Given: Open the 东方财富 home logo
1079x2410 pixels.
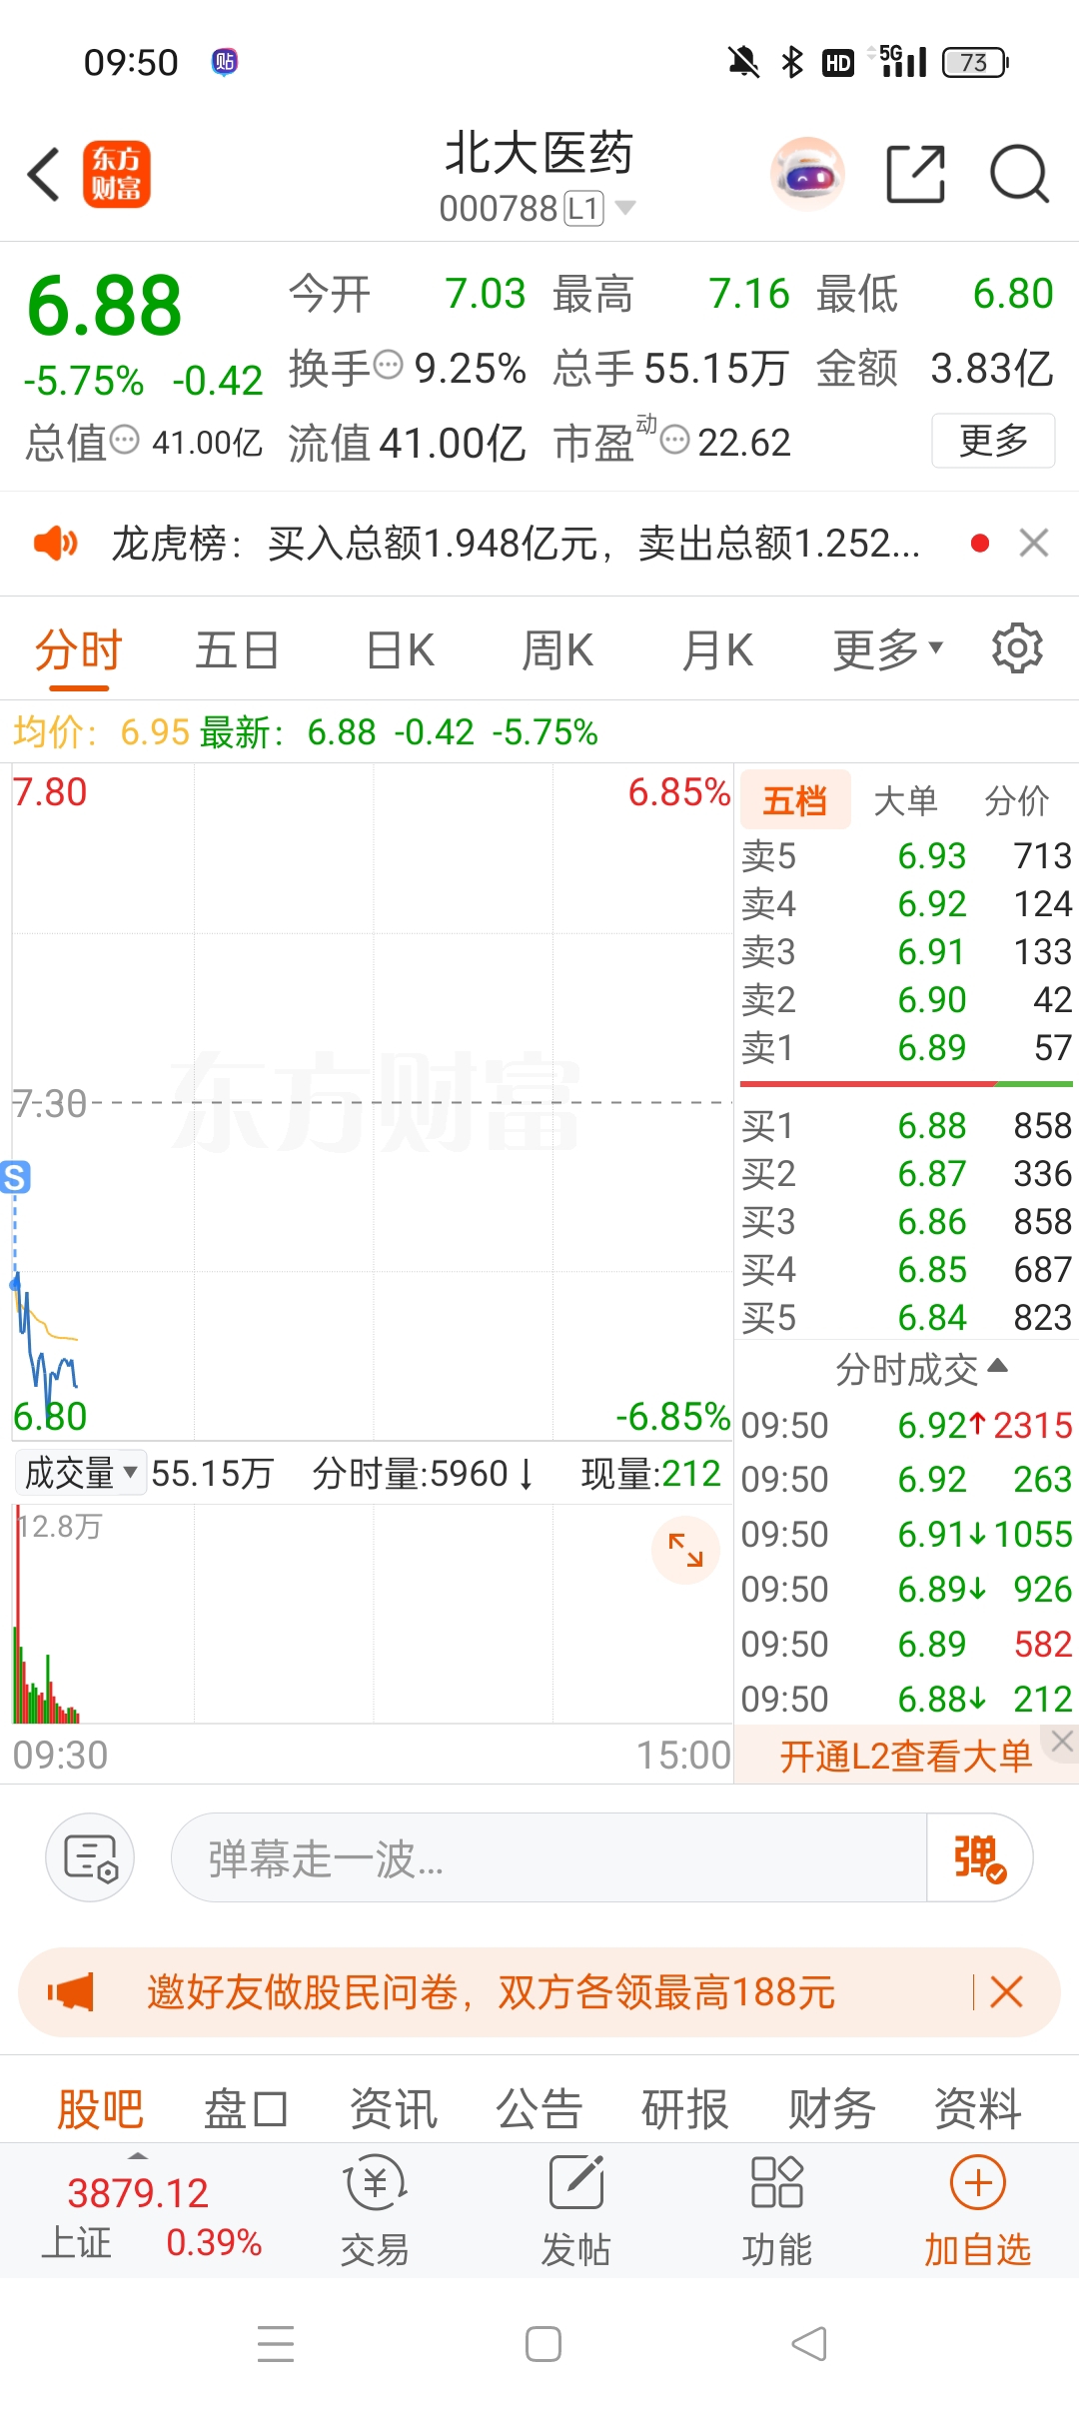Looking at the screenshot, I should click(117, 174).
